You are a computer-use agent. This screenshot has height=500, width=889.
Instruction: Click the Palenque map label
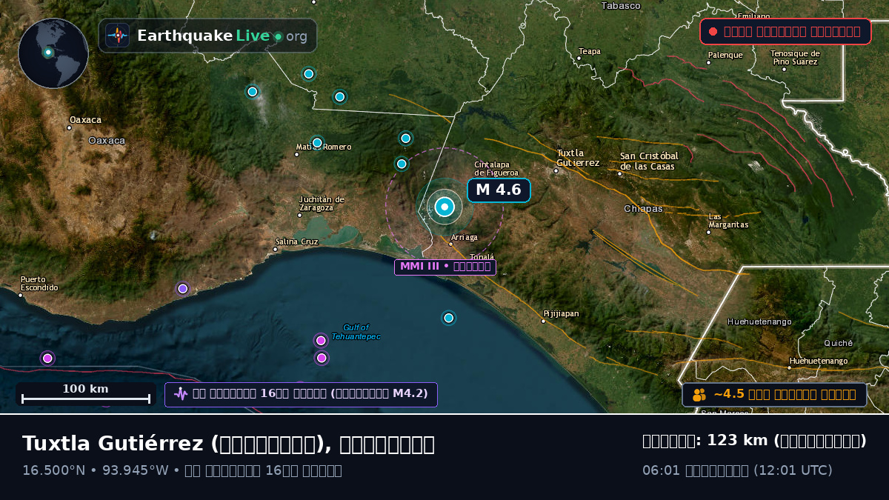[x=725, y=55]
